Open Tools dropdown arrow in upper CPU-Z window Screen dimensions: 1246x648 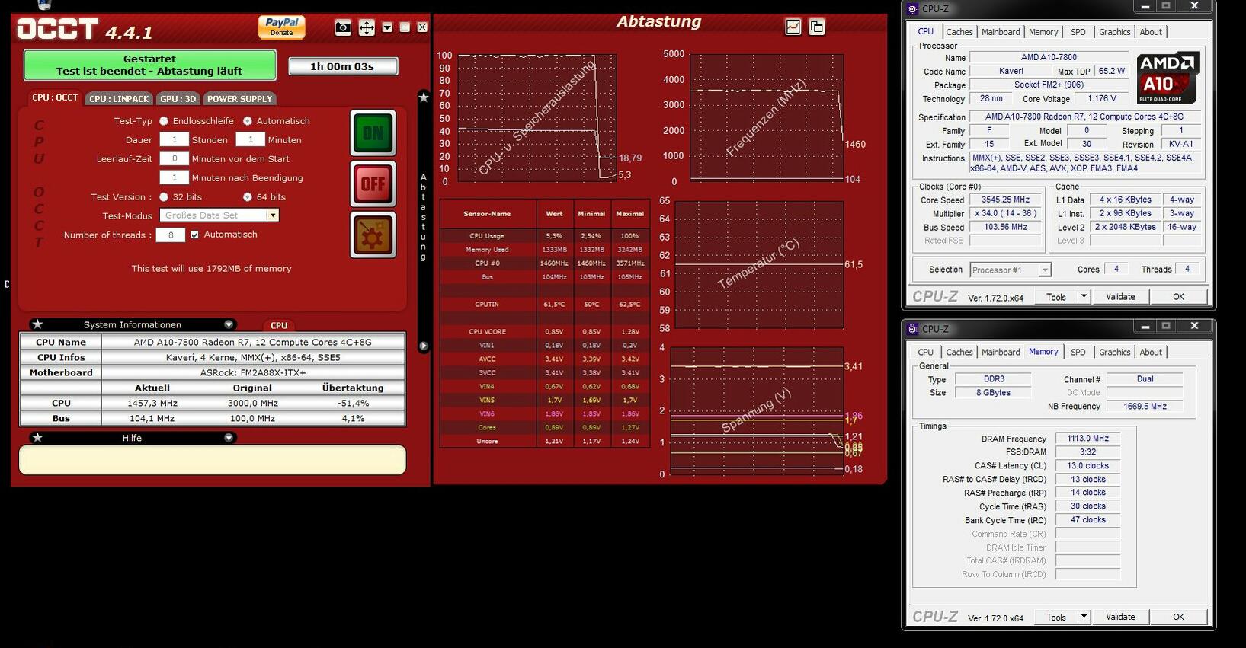[x=1084, y=297]
